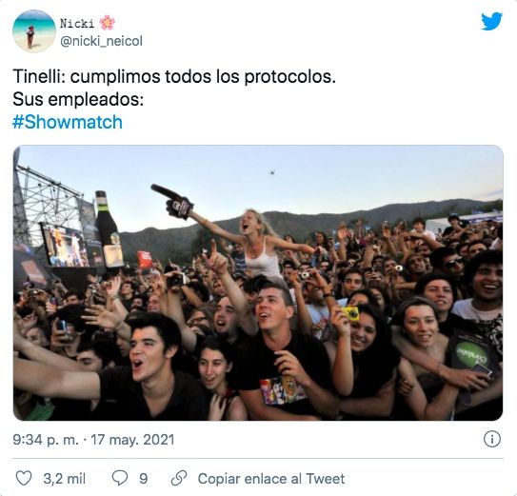Viewport: 517px width, 496px height.
Task: Open the concert crowd photo
Action: point(258,283)
